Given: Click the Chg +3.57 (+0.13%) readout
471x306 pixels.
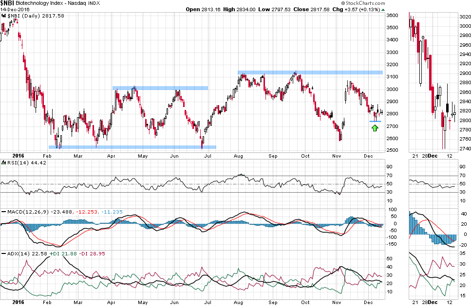Looking at the screenshot, I should point(356,9).
